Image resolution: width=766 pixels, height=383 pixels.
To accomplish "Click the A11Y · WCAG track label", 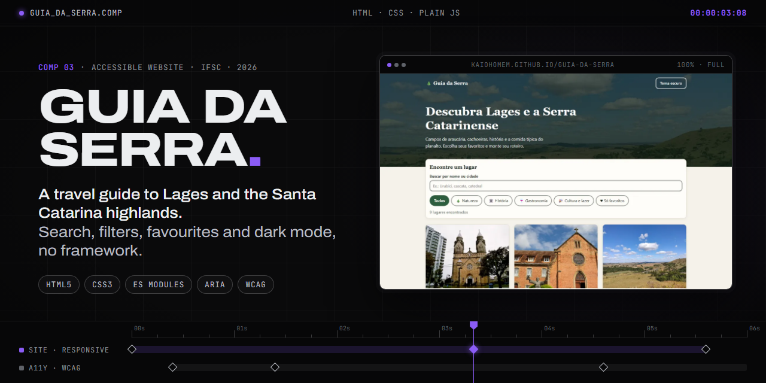I will coord(54,368).
